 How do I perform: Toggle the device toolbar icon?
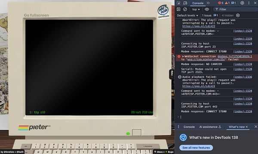pyautogui.click(x=185, y=3)
